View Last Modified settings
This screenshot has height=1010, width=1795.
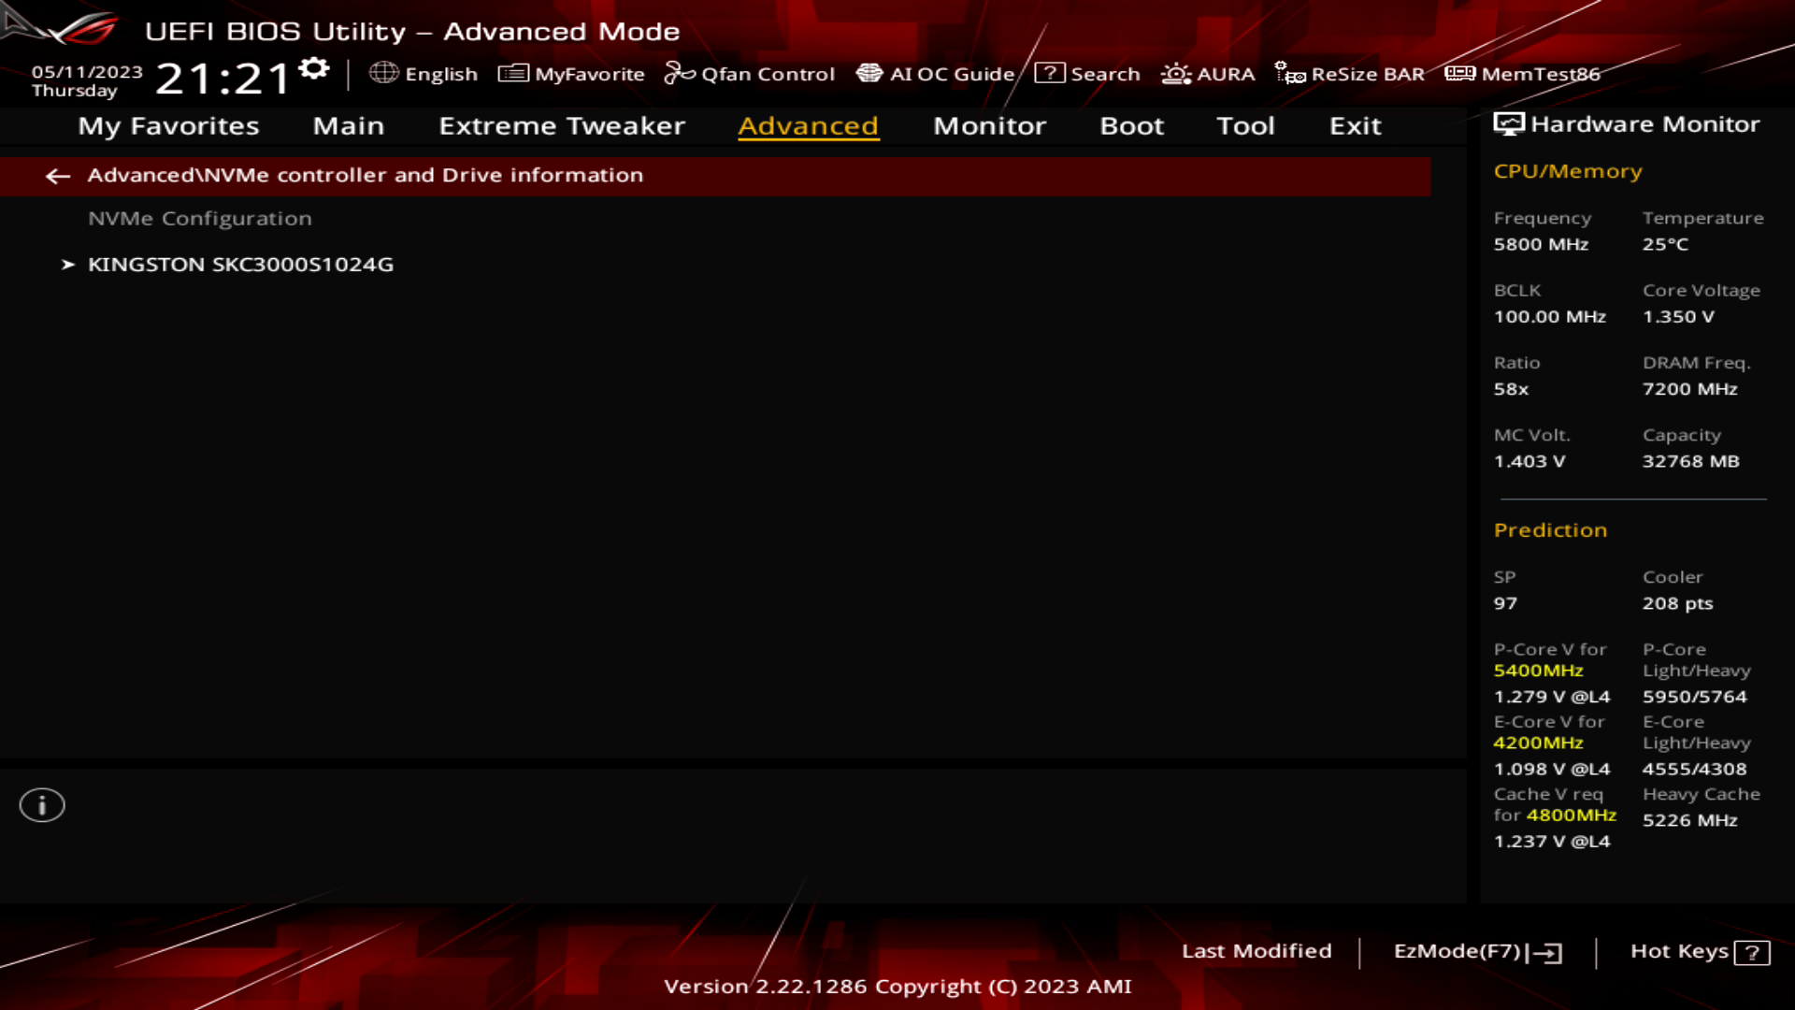tap(1256, 951)
